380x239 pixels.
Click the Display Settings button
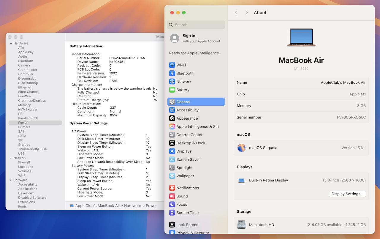click(x=347, y=194)
